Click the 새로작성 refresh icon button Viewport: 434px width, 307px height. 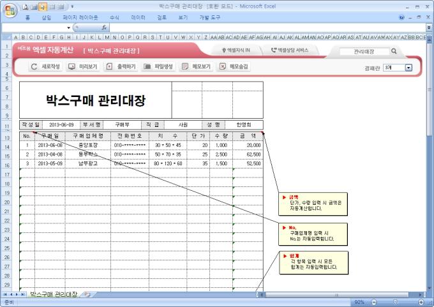coord(45,66)
